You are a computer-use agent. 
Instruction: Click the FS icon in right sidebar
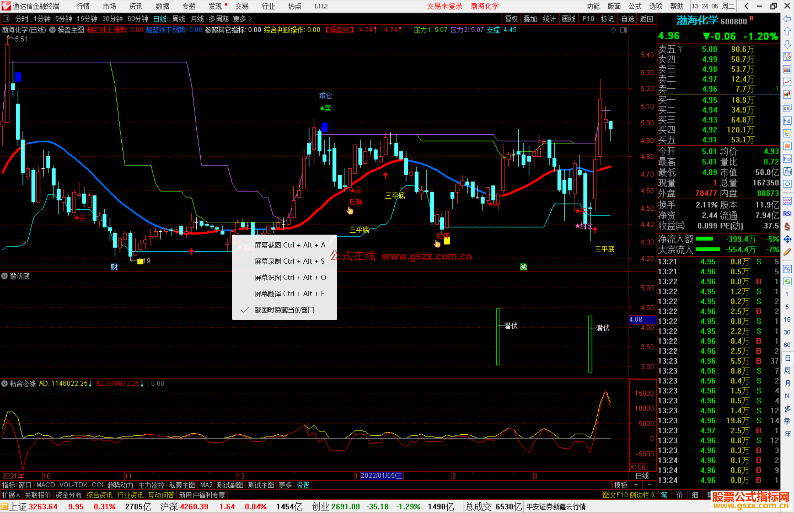pos(787,269)
